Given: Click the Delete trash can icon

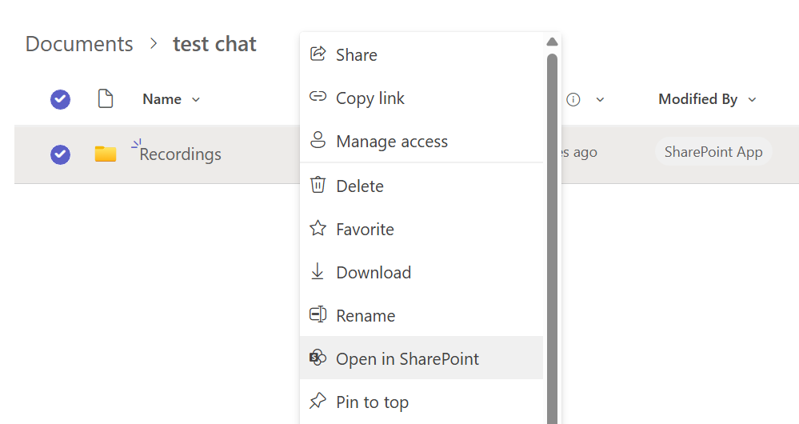Looking at the screenshot, I should coord(318,186).
